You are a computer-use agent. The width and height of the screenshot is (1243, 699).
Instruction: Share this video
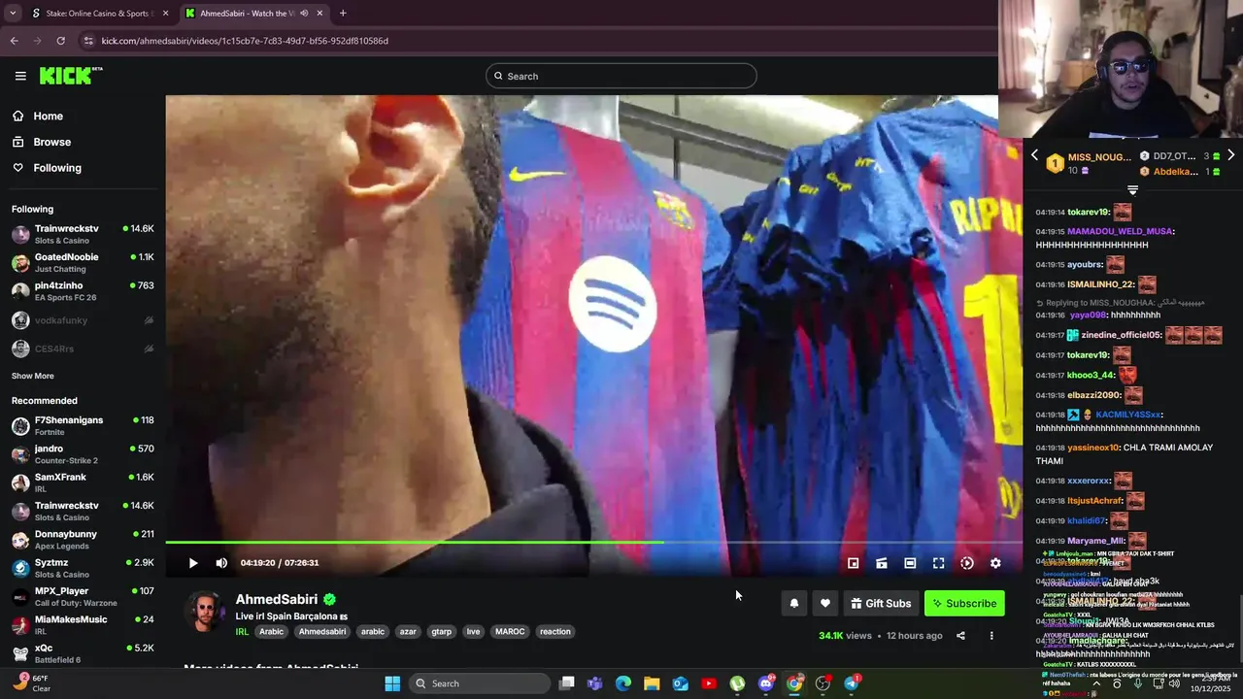960,636
